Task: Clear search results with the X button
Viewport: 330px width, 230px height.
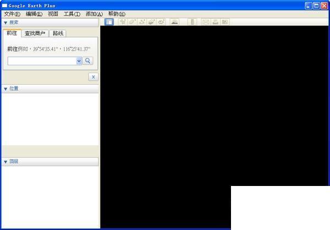Action: 94,77
